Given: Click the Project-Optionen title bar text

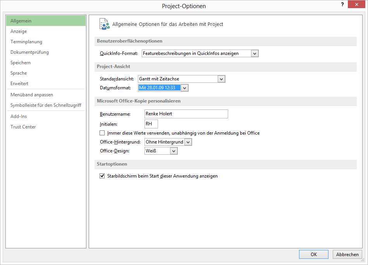Looking at the screenshot, I should coord(184,6).
